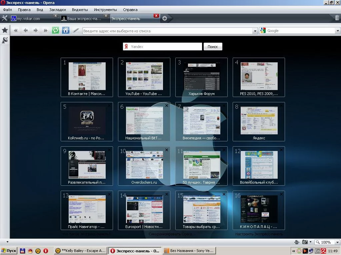Go to the Home page icon
341x255 pixels.
click(x=65, y=30)
